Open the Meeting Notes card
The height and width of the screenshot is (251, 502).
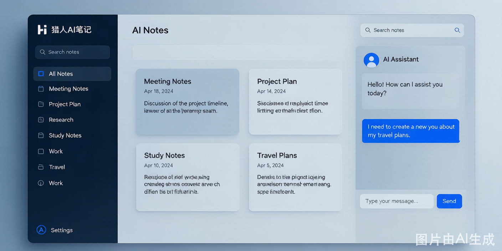point(188,102)
